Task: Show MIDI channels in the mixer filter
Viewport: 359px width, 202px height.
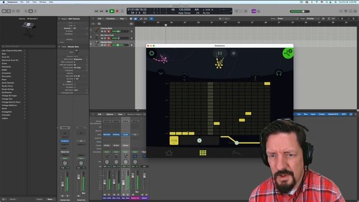Action: pyautogui.click(x=344, y=114)
